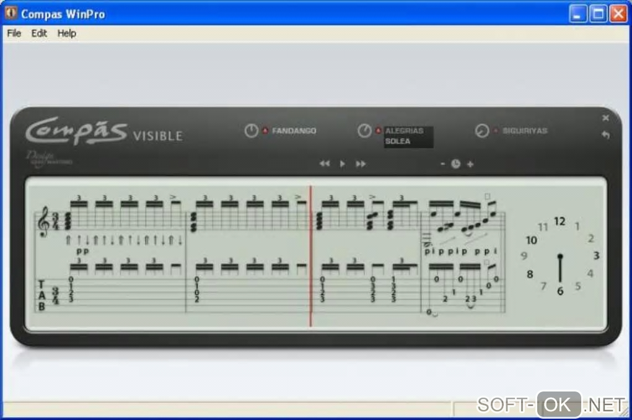Screen dimensions: 632x420
Task: Rewind playback with double-left arrows
Action: click(325, 164)
